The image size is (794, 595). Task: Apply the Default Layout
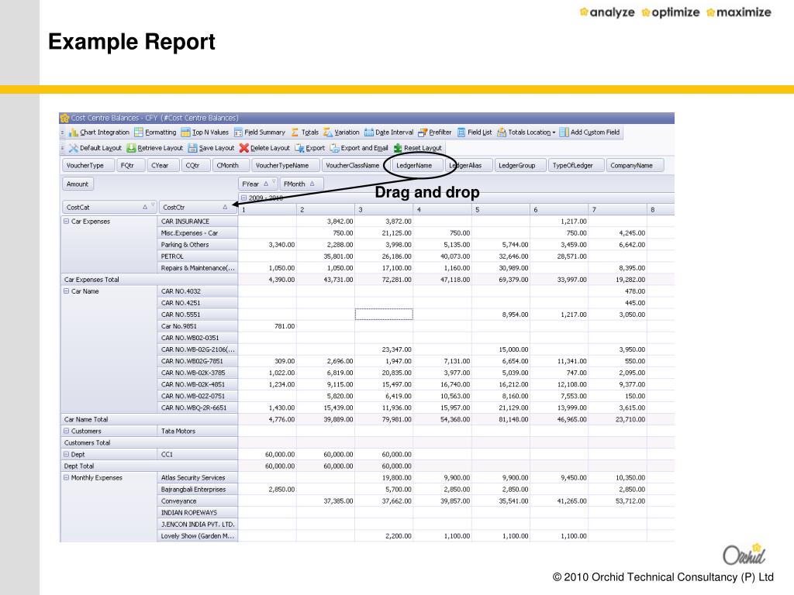(95, 148)
